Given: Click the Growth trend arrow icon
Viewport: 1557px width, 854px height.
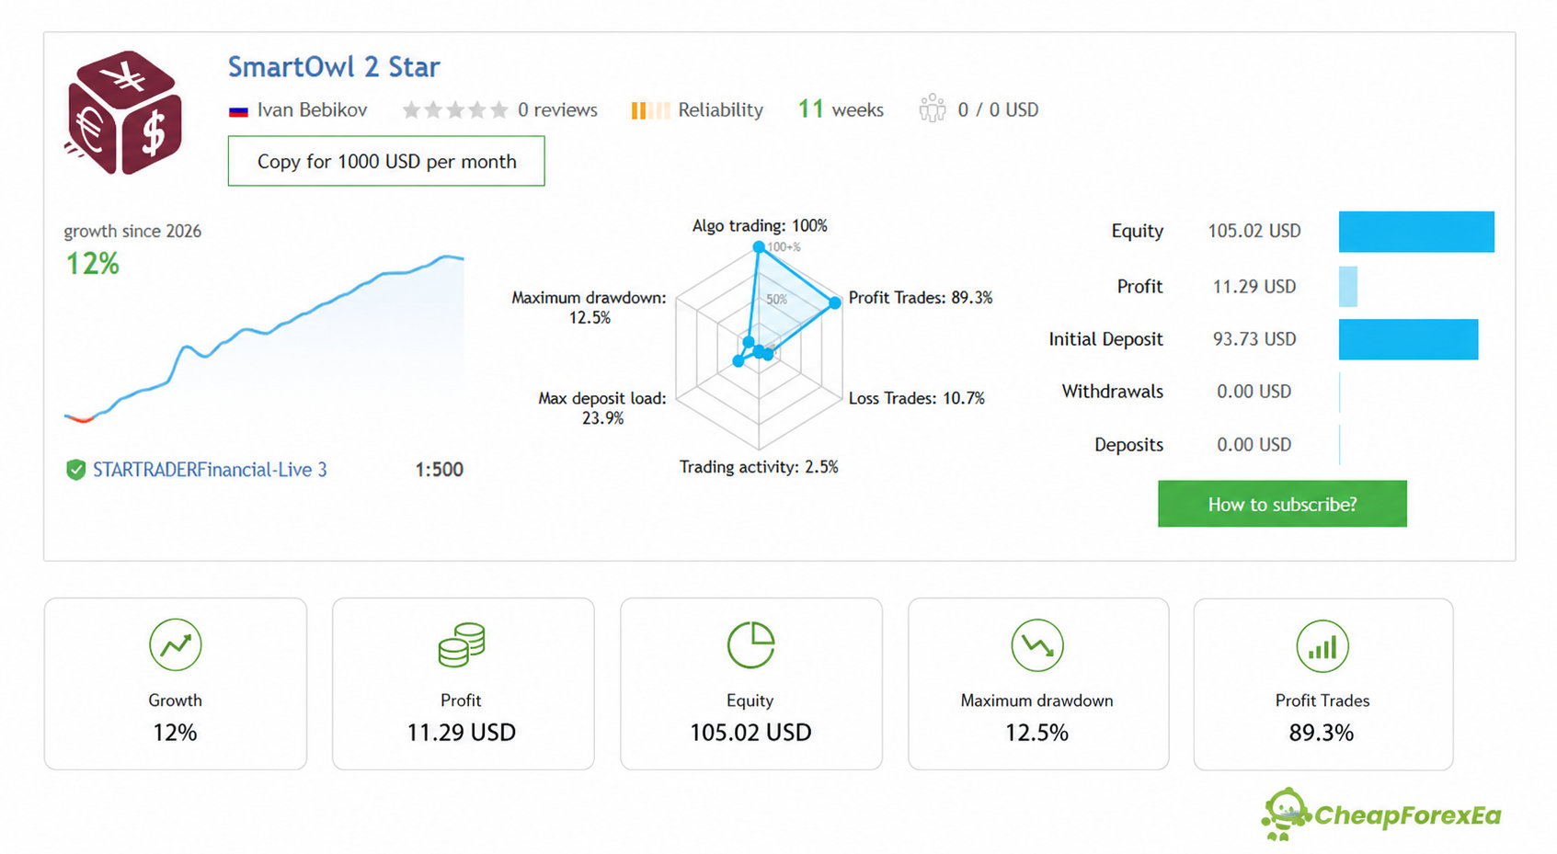Looking at the screenshot, I should 175,644.
